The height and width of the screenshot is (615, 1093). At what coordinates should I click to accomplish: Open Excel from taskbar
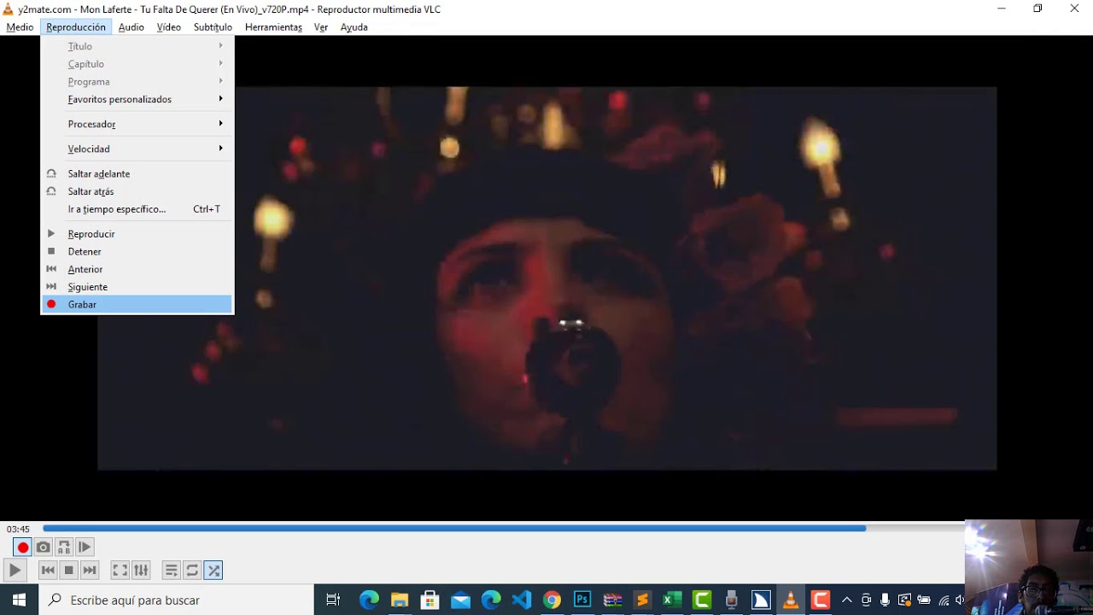point(672,600)
